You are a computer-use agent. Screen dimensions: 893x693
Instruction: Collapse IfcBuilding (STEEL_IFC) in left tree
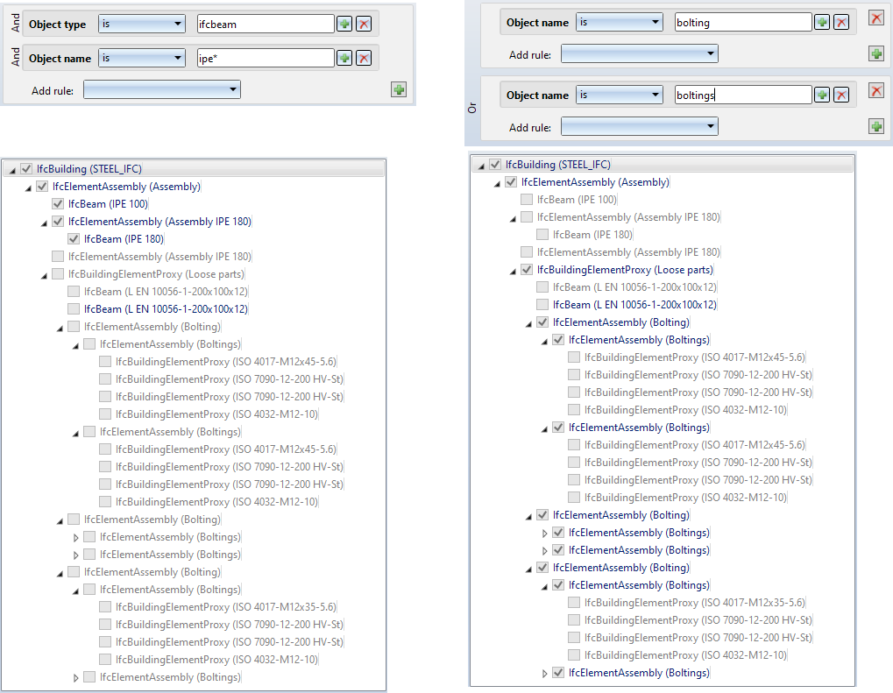[12, 170]
